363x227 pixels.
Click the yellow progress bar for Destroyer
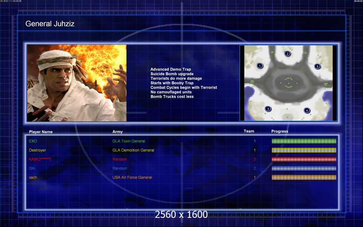[x=304, y=150]
